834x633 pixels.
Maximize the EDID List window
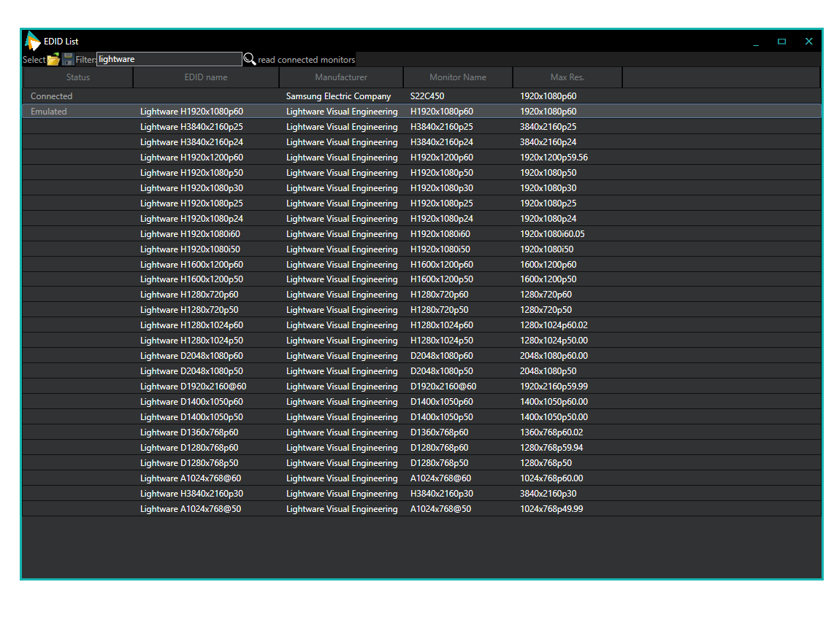tap(782, 42)
